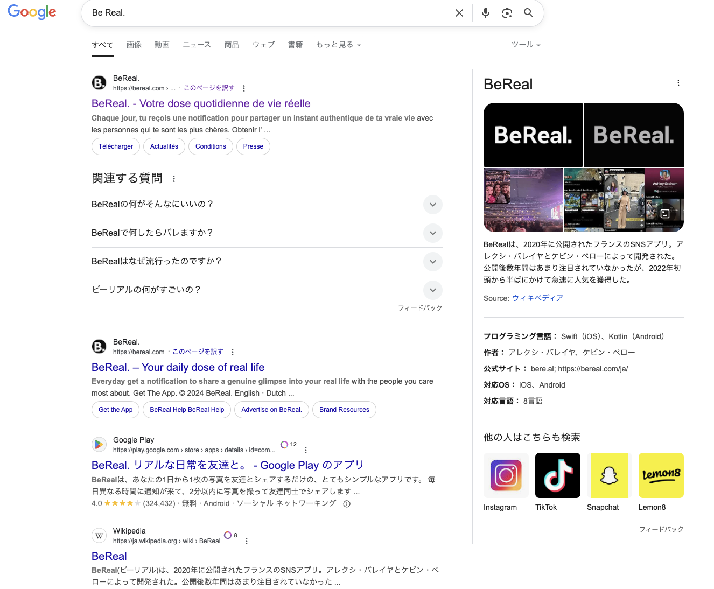Viewport: 714px width, 589px height.
Task: Click the 他の人はこちらも検索 heading
Action: 532,437
